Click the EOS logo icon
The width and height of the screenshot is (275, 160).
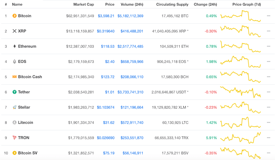click(x=14, y=62)
